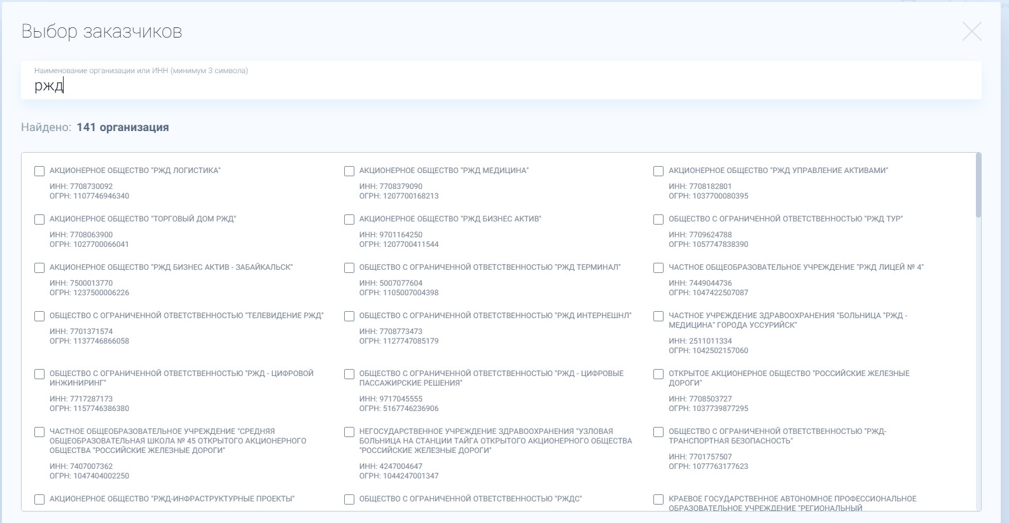Click the text "ИНН: 4247004647"
1009x523 pixels.
coord(391,466)
